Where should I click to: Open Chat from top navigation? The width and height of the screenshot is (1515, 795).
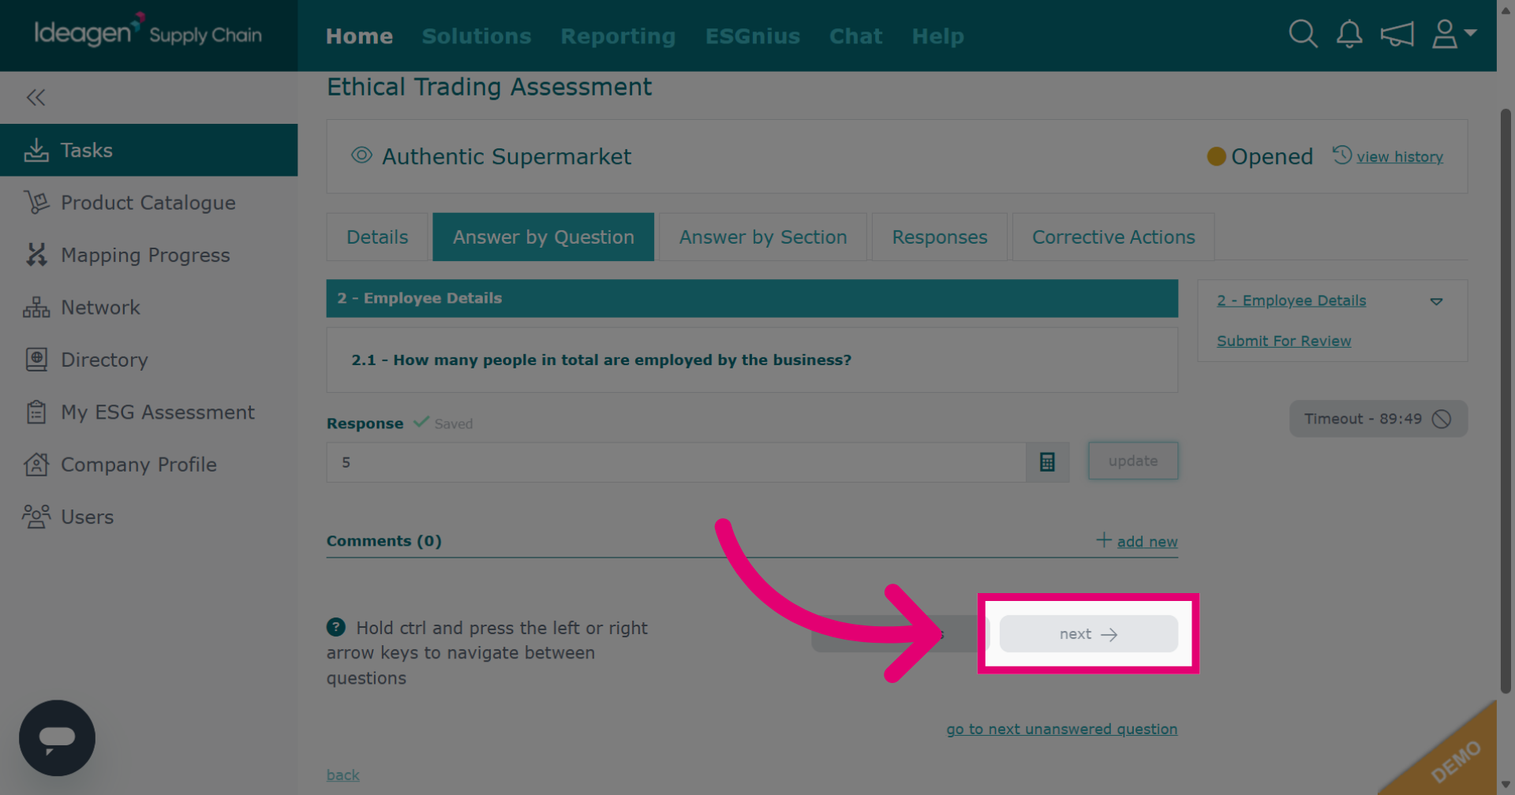tap(855, 36)
